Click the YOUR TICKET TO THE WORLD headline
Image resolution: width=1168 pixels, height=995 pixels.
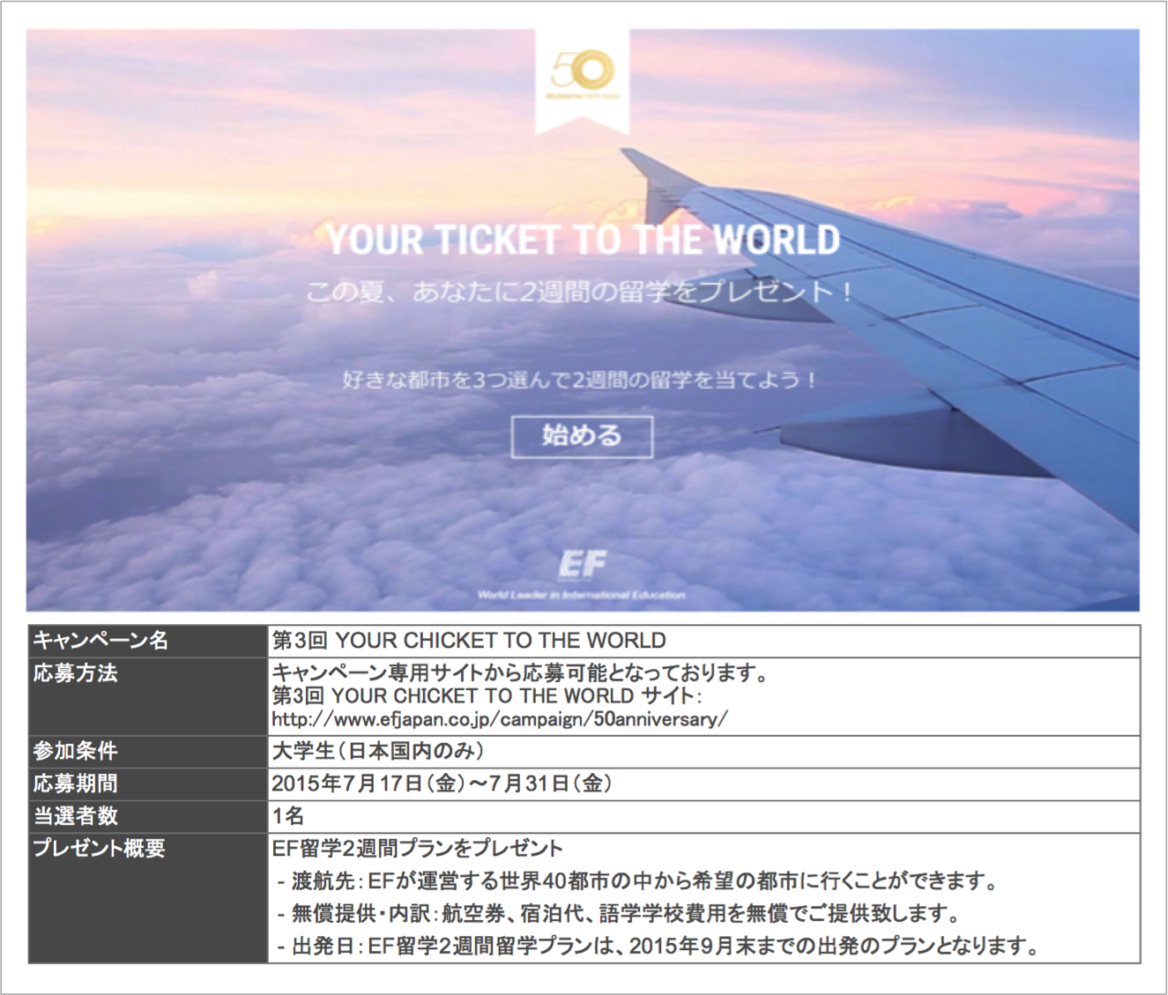(583, 240)
